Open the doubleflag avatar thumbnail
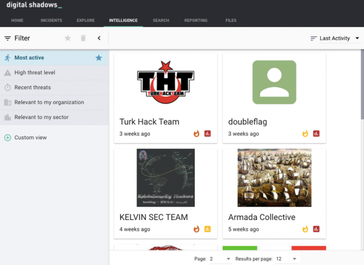 pos(274,83)
